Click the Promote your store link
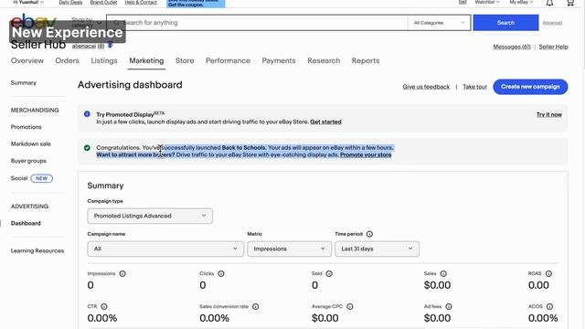Image resolution: width=585 pixels, height=329 pixels. 366,154
